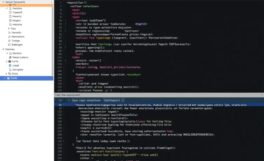Image resolution: width=264 pixels, height=161 pixels.
Task: Click the <Eeptlb> tag in the code
Action: (141, 24)
